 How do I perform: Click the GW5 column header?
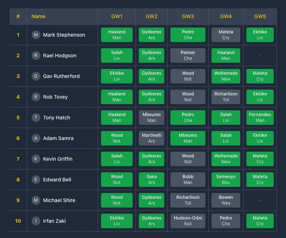point(260,16)
